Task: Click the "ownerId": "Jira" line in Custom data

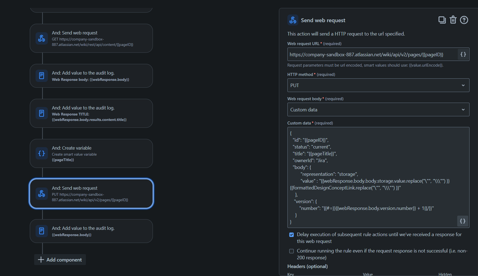Action: pyautogui.click(x=311, y=160)
